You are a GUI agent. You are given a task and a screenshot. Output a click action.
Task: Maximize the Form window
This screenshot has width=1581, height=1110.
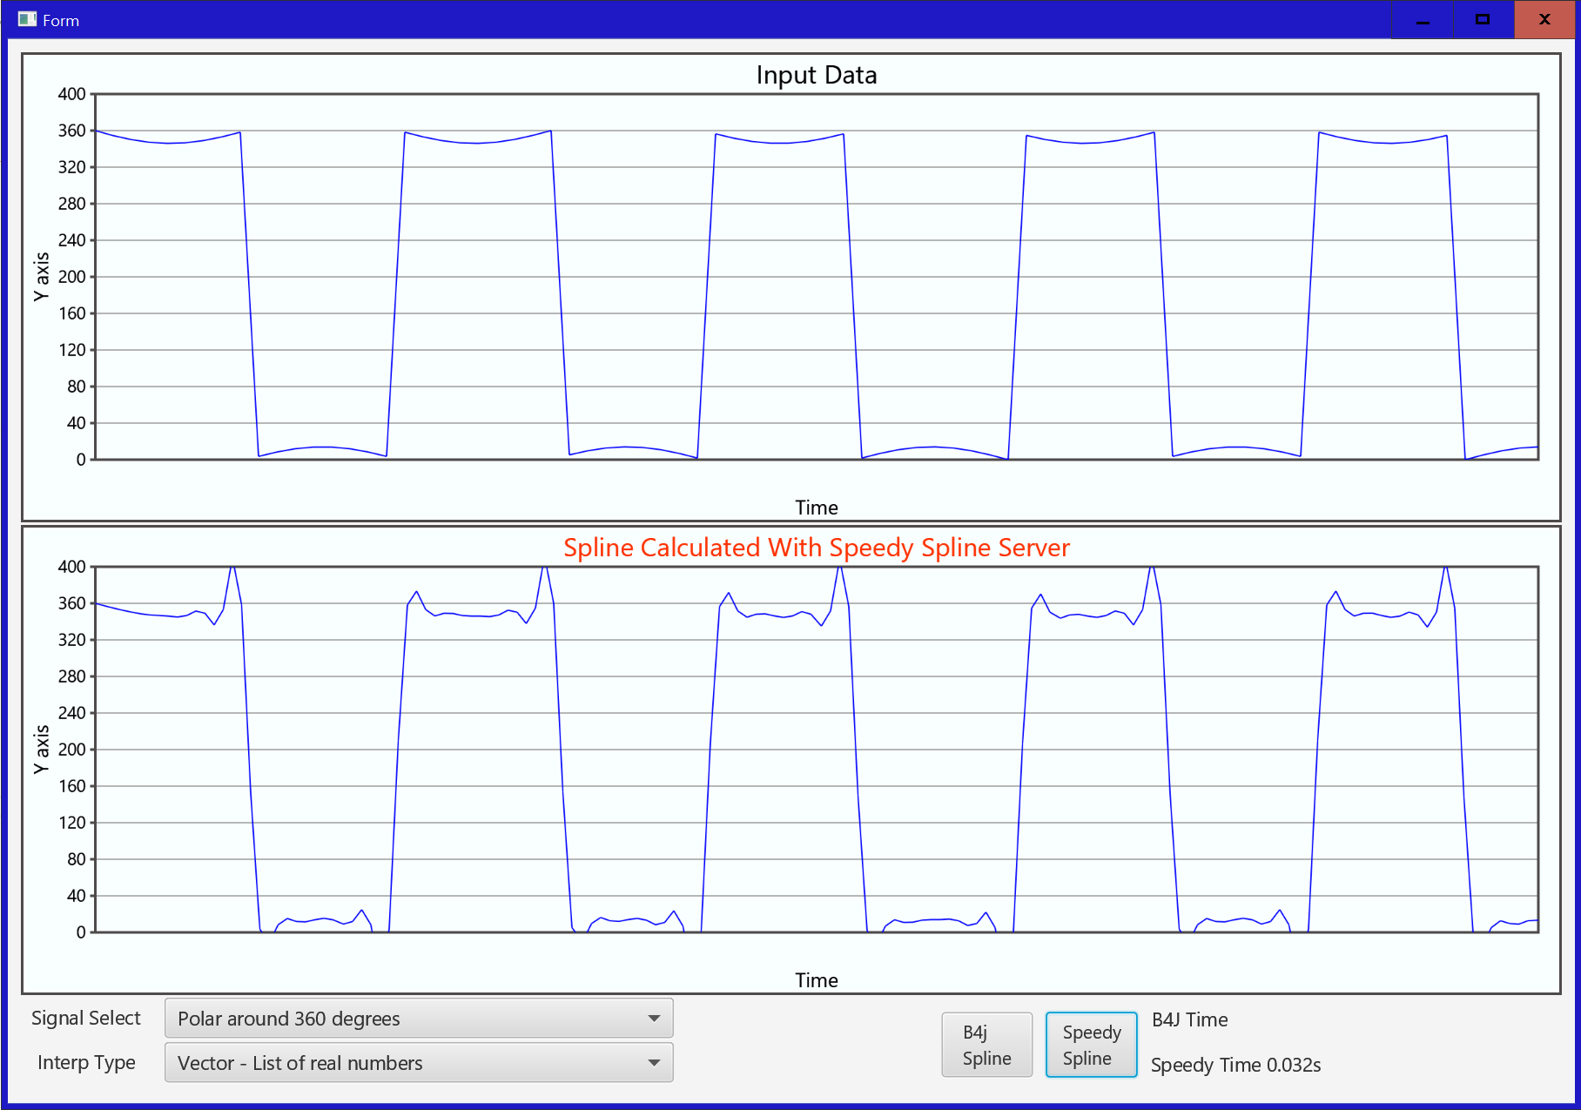tap(1483, 19)
